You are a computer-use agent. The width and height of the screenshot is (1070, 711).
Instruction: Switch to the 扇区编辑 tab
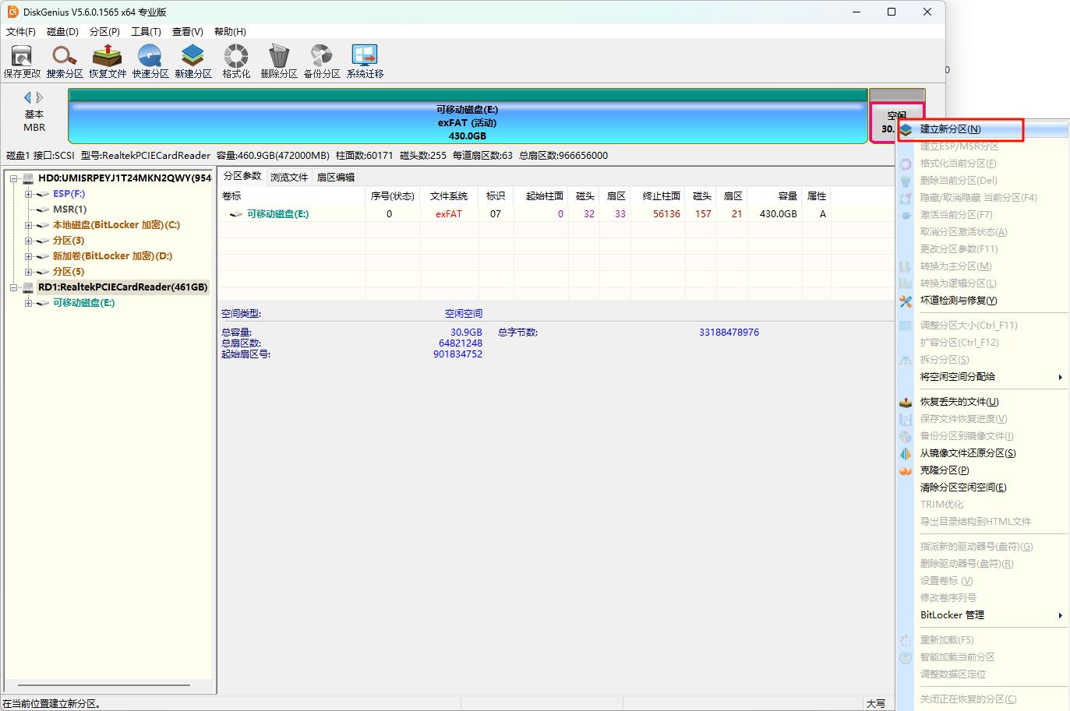[336, 178]
